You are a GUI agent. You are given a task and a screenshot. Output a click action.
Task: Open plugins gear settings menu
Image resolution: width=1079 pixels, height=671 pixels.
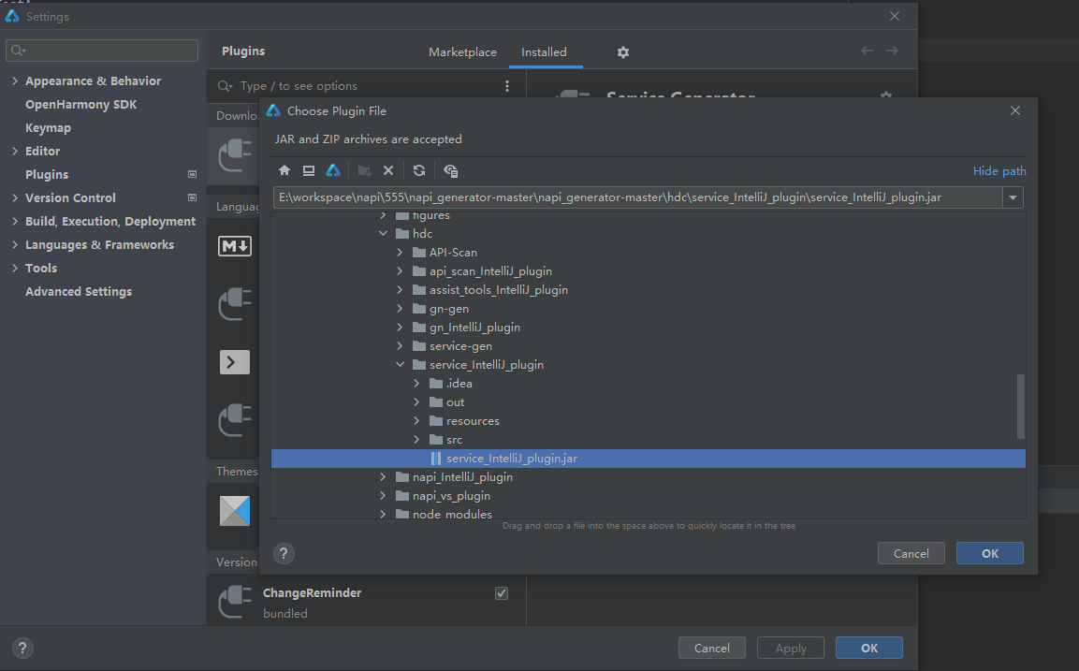pyautogui.click(x=622, y=52)
